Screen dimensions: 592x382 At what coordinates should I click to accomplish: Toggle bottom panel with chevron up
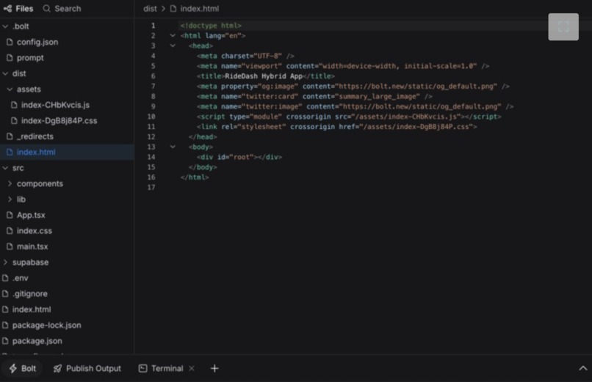point(583,369)
